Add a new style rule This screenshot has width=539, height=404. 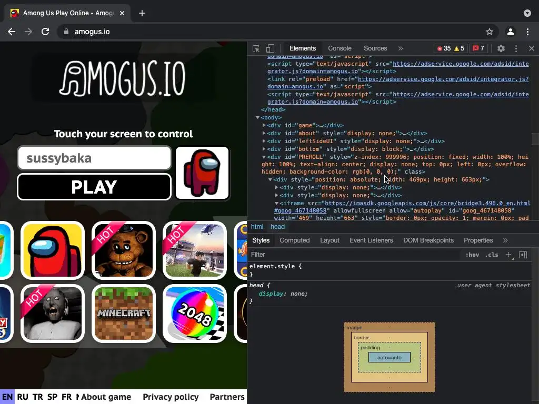508,255
